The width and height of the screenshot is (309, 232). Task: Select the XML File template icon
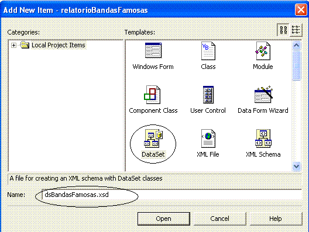point(208,138)
